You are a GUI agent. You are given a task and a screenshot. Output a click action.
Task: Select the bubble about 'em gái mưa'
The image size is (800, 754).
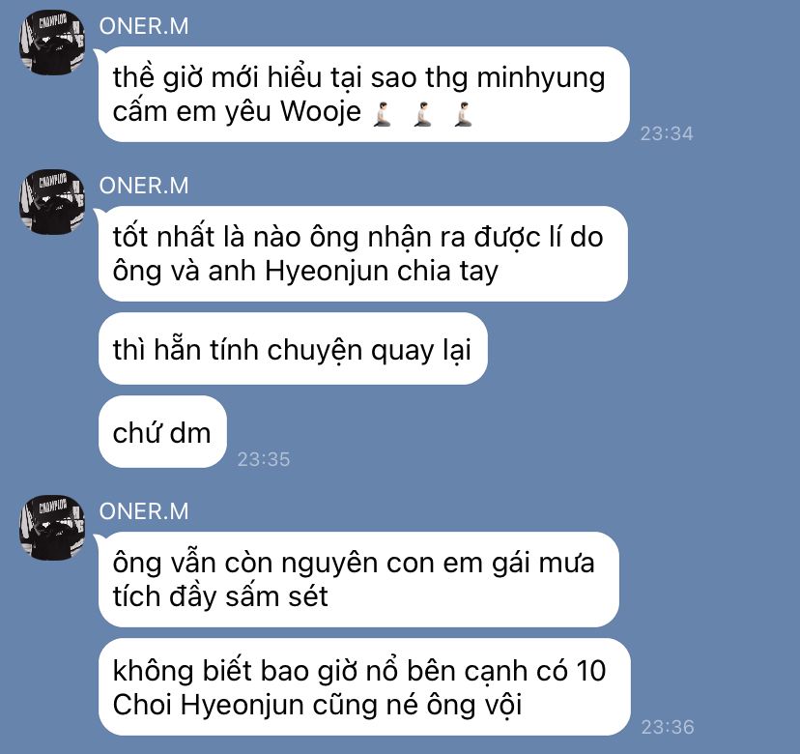point(358,579)
